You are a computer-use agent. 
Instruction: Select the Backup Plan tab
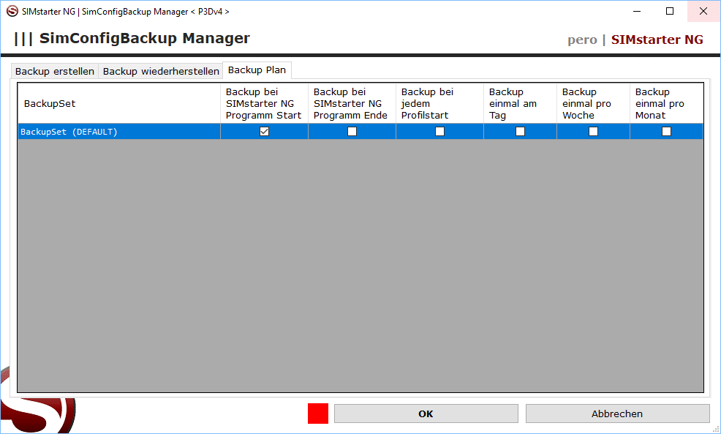[257, 70]
